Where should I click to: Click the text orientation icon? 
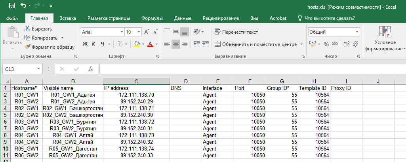click(197, 32)
